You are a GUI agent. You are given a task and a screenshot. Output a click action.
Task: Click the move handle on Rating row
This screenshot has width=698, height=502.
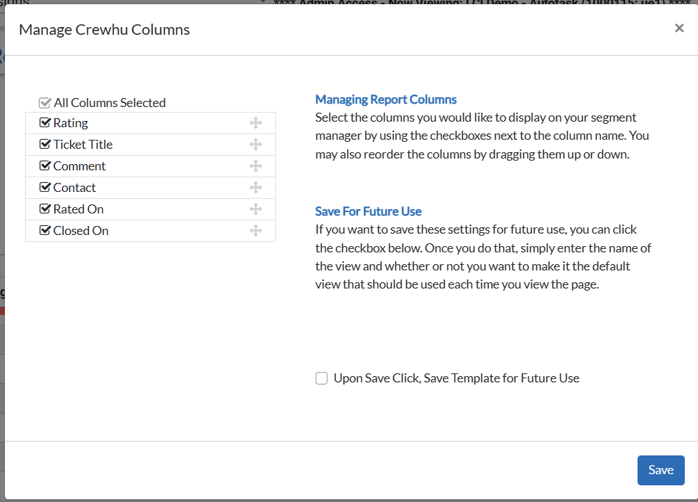coord(256,123)
